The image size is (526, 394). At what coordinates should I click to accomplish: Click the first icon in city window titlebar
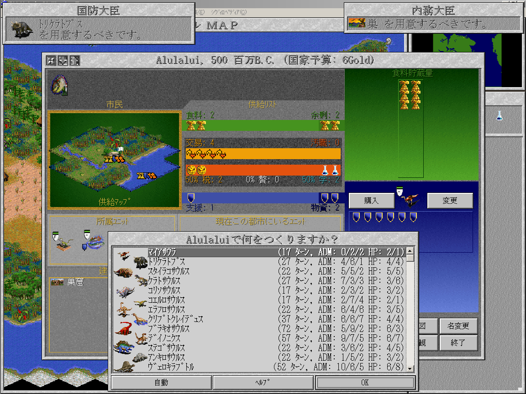click(51, 61)
